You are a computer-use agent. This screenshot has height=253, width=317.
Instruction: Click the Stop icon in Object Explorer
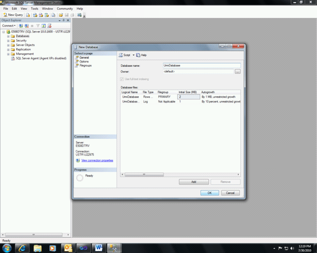(x=32, y=26)
